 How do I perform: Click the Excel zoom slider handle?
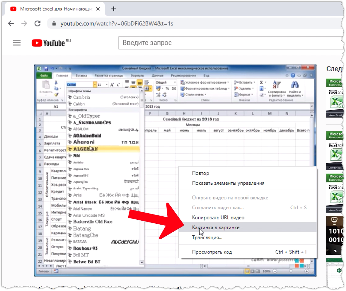click(x=291, y=271)
